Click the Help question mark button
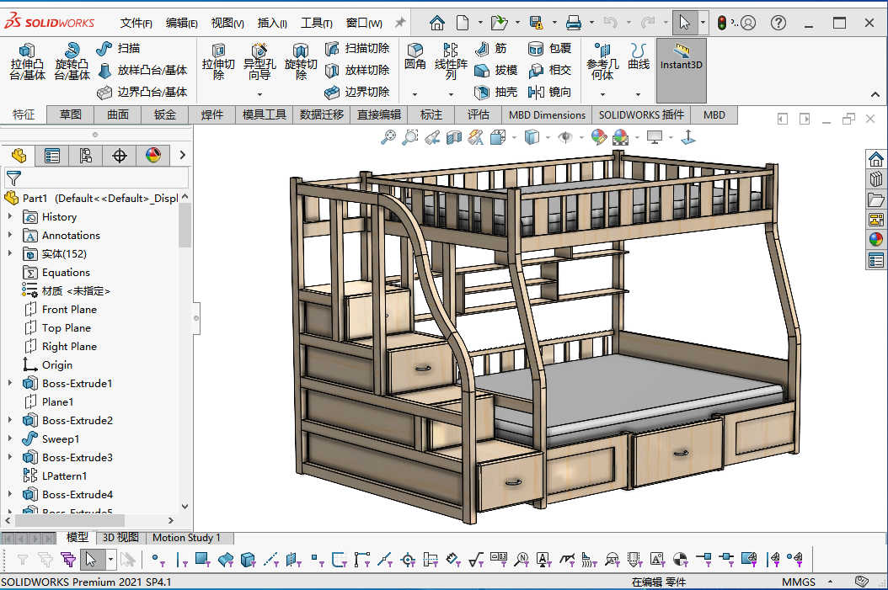This screenshot has width=888, height=590. click(x=778, y=23)
